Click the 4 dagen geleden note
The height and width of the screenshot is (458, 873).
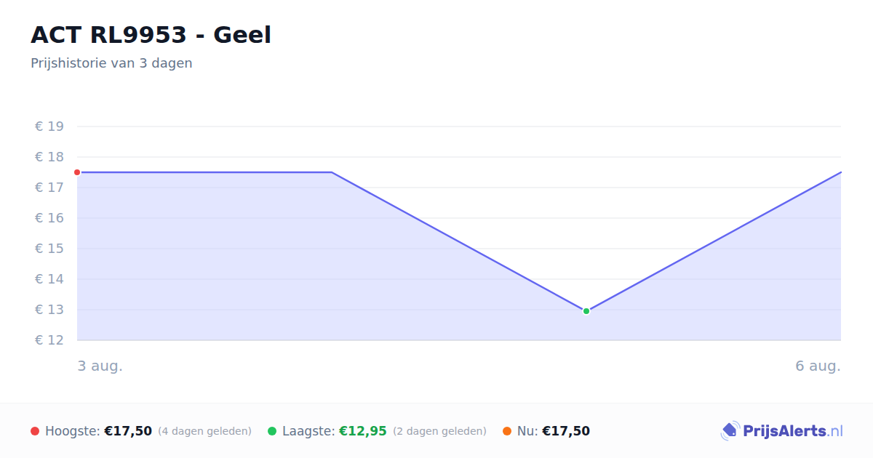(x=204, y=431)
